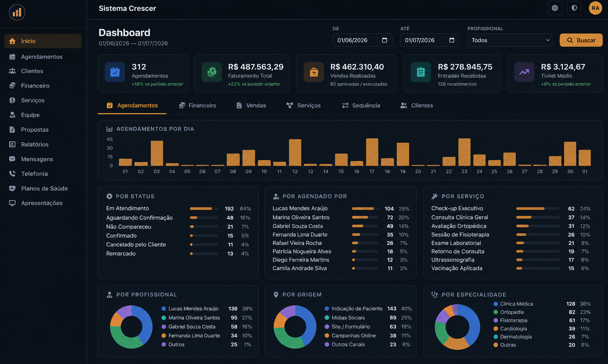Click the ATÉ date field 01/07/2026
Image resolution: width=608 pixels, height=364 pixels.
(430, 40)
